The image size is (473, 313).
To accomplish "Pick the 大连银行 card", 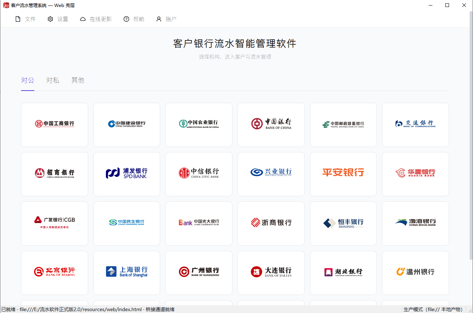I will pyautogui.click(x=271, y=273).
